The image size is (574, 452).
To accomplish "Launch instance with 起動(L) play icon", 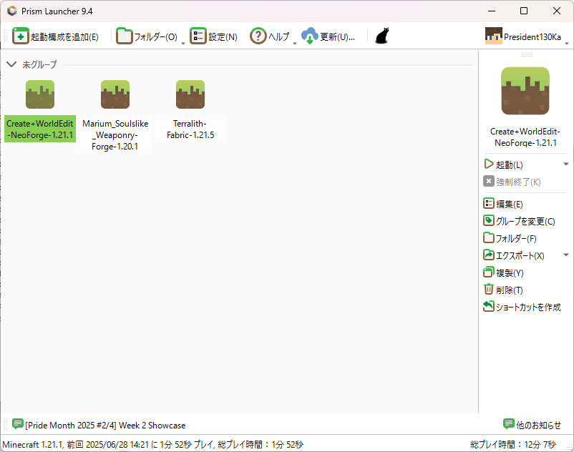I will click(488, 164).
